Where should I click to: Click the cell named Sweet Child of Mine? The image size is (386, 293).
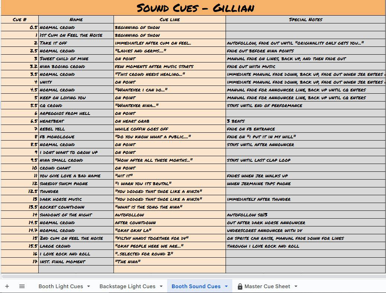click(76, 59)
